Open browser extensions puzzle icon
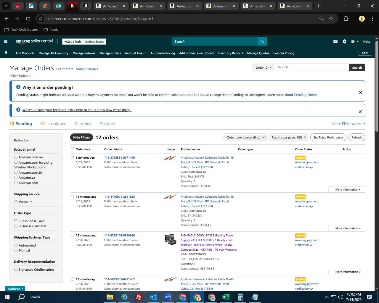Image resolution: width=379 pixels, height=303 pixels. (346, 19)
